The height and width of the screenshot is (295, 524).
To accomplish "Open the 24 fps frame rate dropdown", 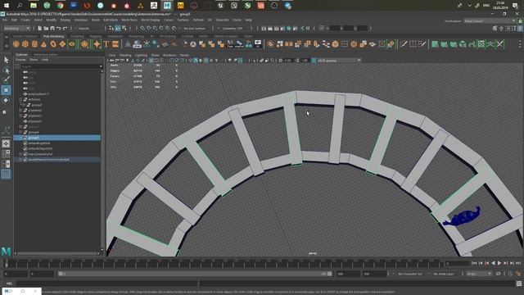I will [x=479, y=274].
